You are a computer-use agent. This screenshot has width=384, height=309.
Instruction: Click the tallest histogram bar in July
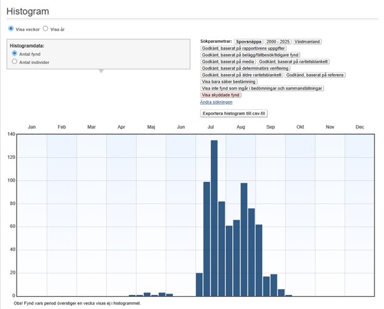tap(214, 217)
